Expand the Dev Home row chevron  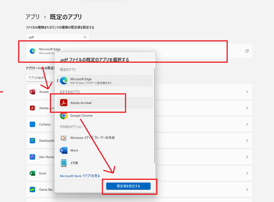click(x=247, y=157)
